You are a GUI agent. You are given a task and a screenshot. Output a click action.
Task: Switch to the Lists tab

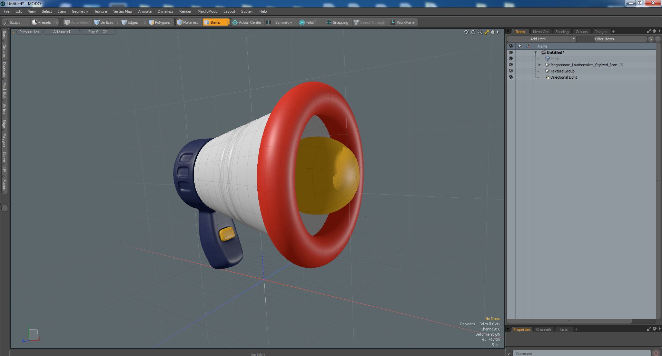(564, 329)
